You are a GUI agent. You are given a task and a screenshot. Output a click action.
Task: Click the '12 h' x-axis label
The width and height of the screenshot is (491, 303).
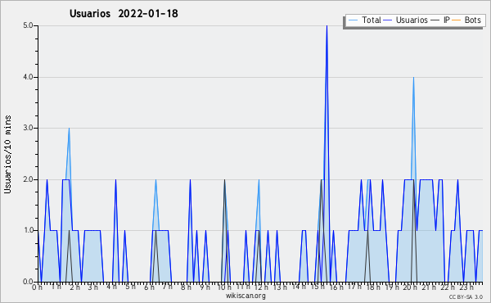[x=261, y=287]
